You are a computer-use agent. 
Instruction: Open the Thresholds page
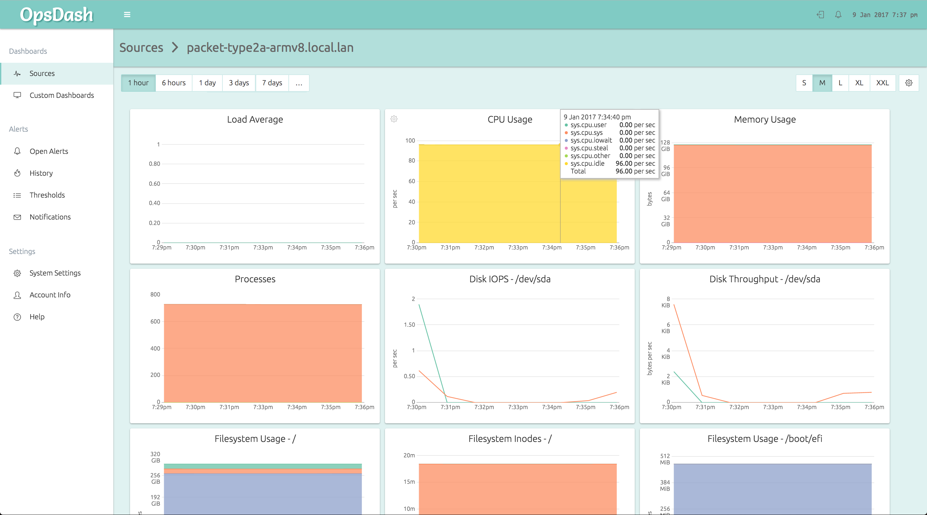click(x=57, y=195)
